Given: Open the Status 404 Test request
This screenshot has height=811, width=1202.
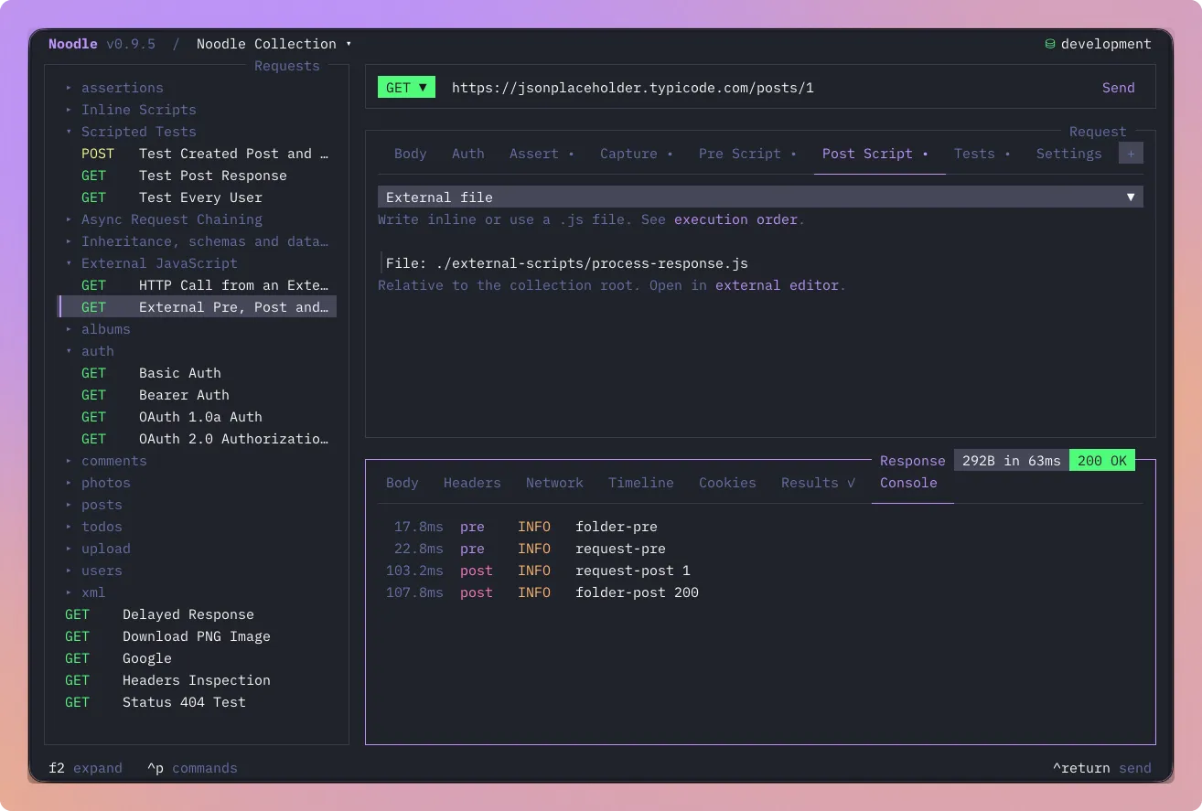Looking at the screenshot, I should tap(198, 702).
